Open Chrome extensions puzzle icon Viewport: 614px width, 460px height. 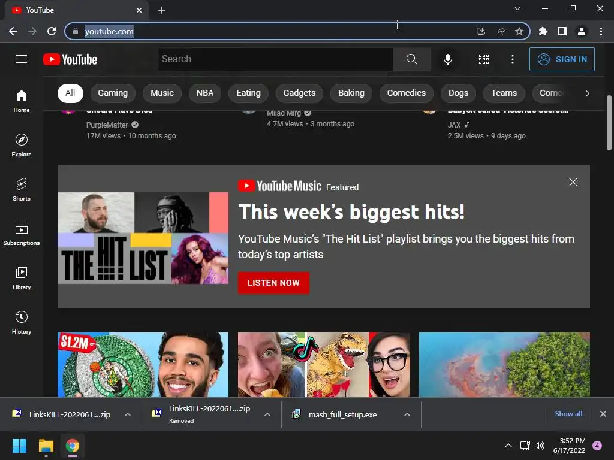(x=543, y=31)
